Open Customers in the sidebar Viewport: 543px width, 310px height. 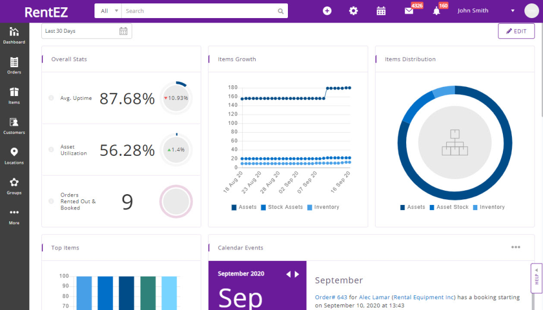(14, 125)
